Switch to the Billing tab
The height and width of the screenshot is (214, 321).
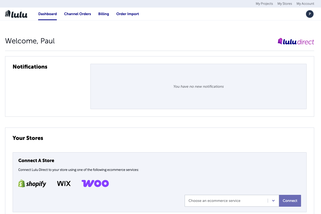pyautogui.click(x=104, y=14)
